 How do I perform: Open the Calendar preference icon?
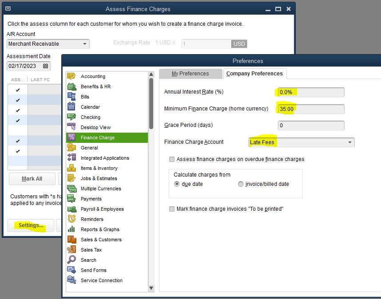click(x=71, y=107)
